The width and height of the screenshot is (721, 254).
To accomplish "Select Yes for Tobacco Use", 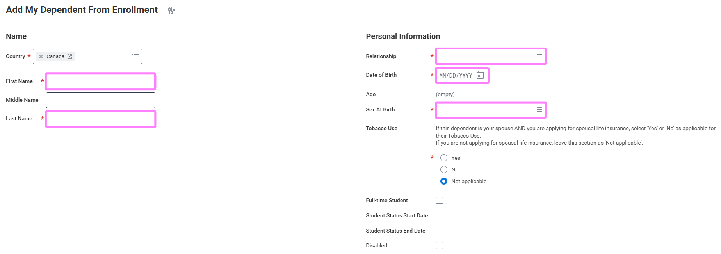I will (x=444, y=158).
